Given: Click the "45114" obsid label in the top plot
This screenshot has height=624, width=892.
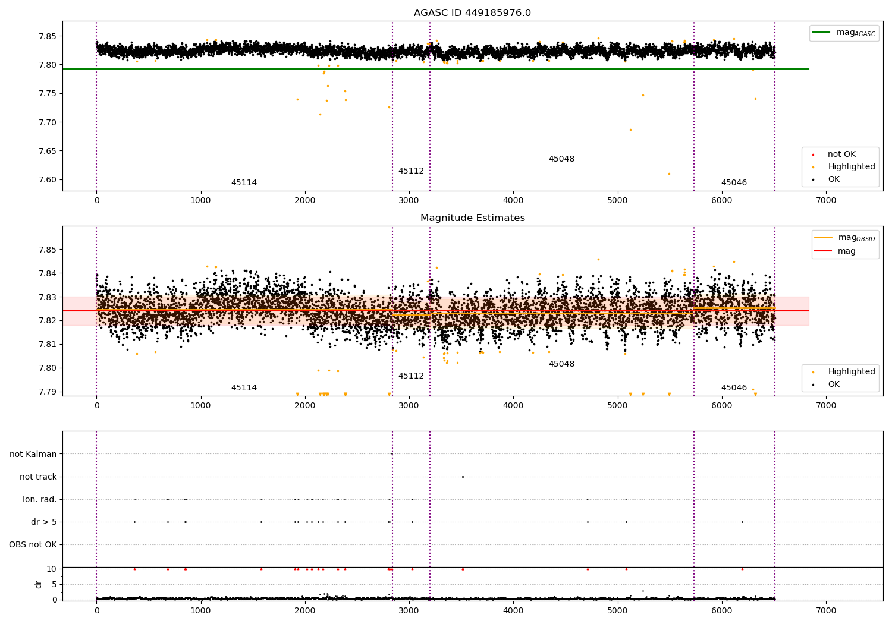Looking at the screenshot, I should click(x=244, y=182).
